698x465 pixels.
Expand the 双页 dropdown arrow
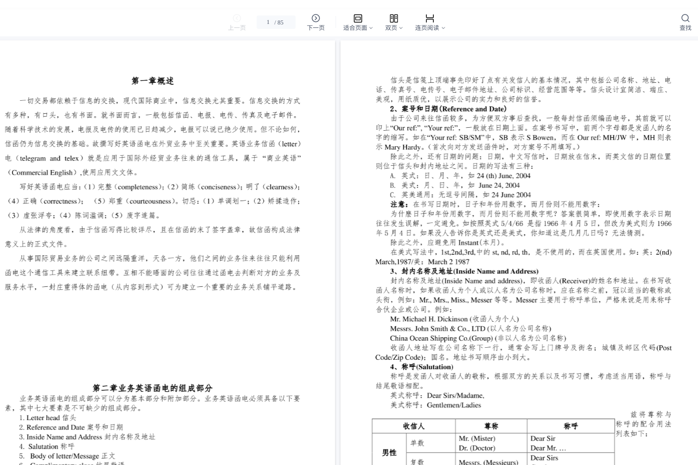[401, 28]
